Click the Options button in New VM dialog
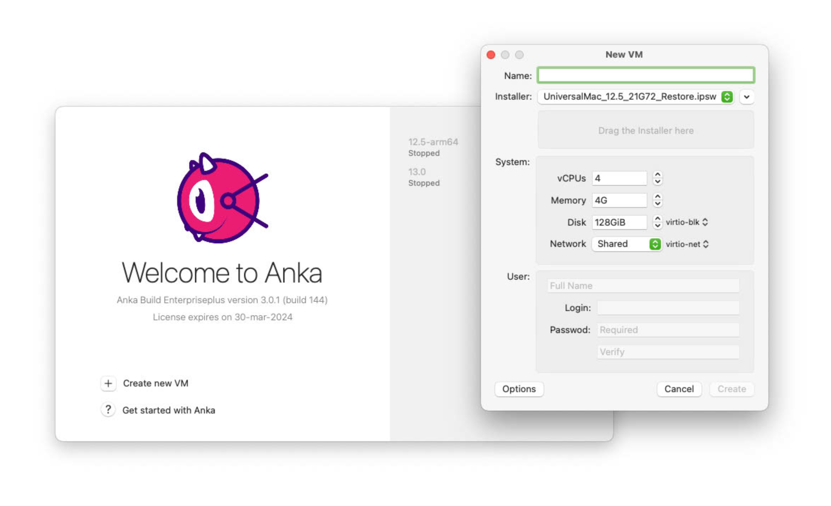The image size is (831, 506). point(518,389)
